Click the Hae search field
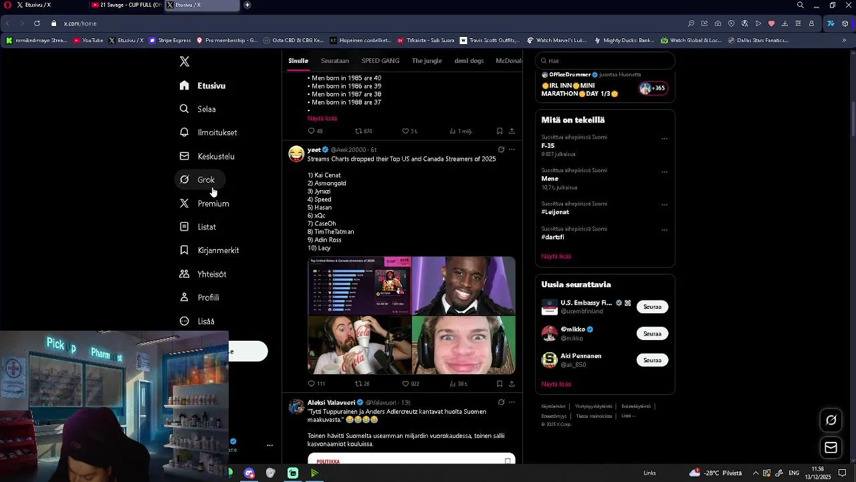Screen dimensions: 856x482 (x=605, y=60)
